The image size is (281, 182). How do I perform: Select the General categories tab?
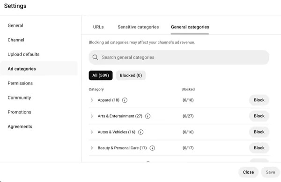tap(190, 27)
